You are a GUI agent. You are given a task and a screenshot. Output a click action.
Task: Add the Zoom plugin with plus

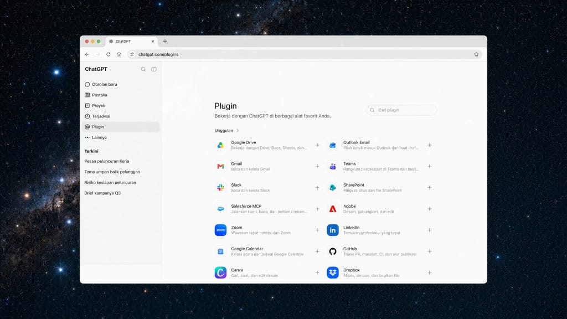(x=317, y=230)
